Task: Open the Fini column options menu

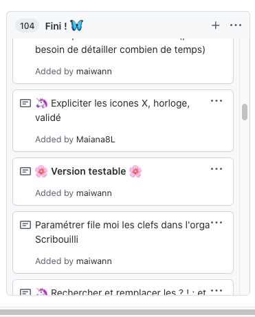Action: (x=236, y=25)
